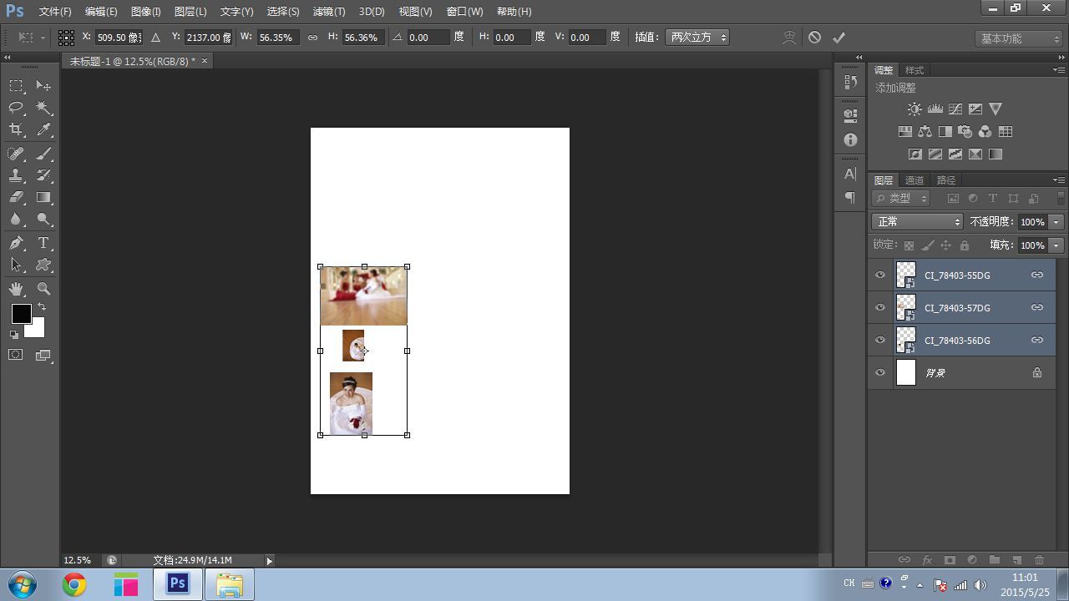Select the Clone Stamp tool
This screenshot has height=601, width=1069.
pyautogui.click(x=16, y=175)
